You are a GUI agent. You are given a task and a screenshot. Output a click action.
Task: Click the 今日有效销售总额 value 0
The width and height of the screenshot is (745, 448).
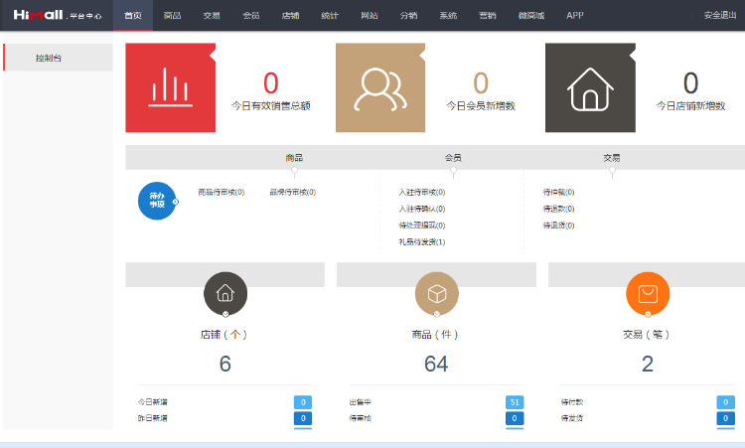271,82
